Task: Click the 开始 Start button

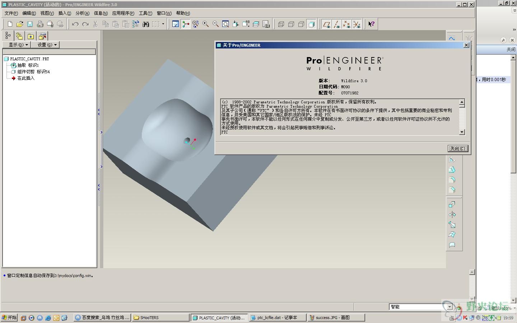Action: [9, 318]
